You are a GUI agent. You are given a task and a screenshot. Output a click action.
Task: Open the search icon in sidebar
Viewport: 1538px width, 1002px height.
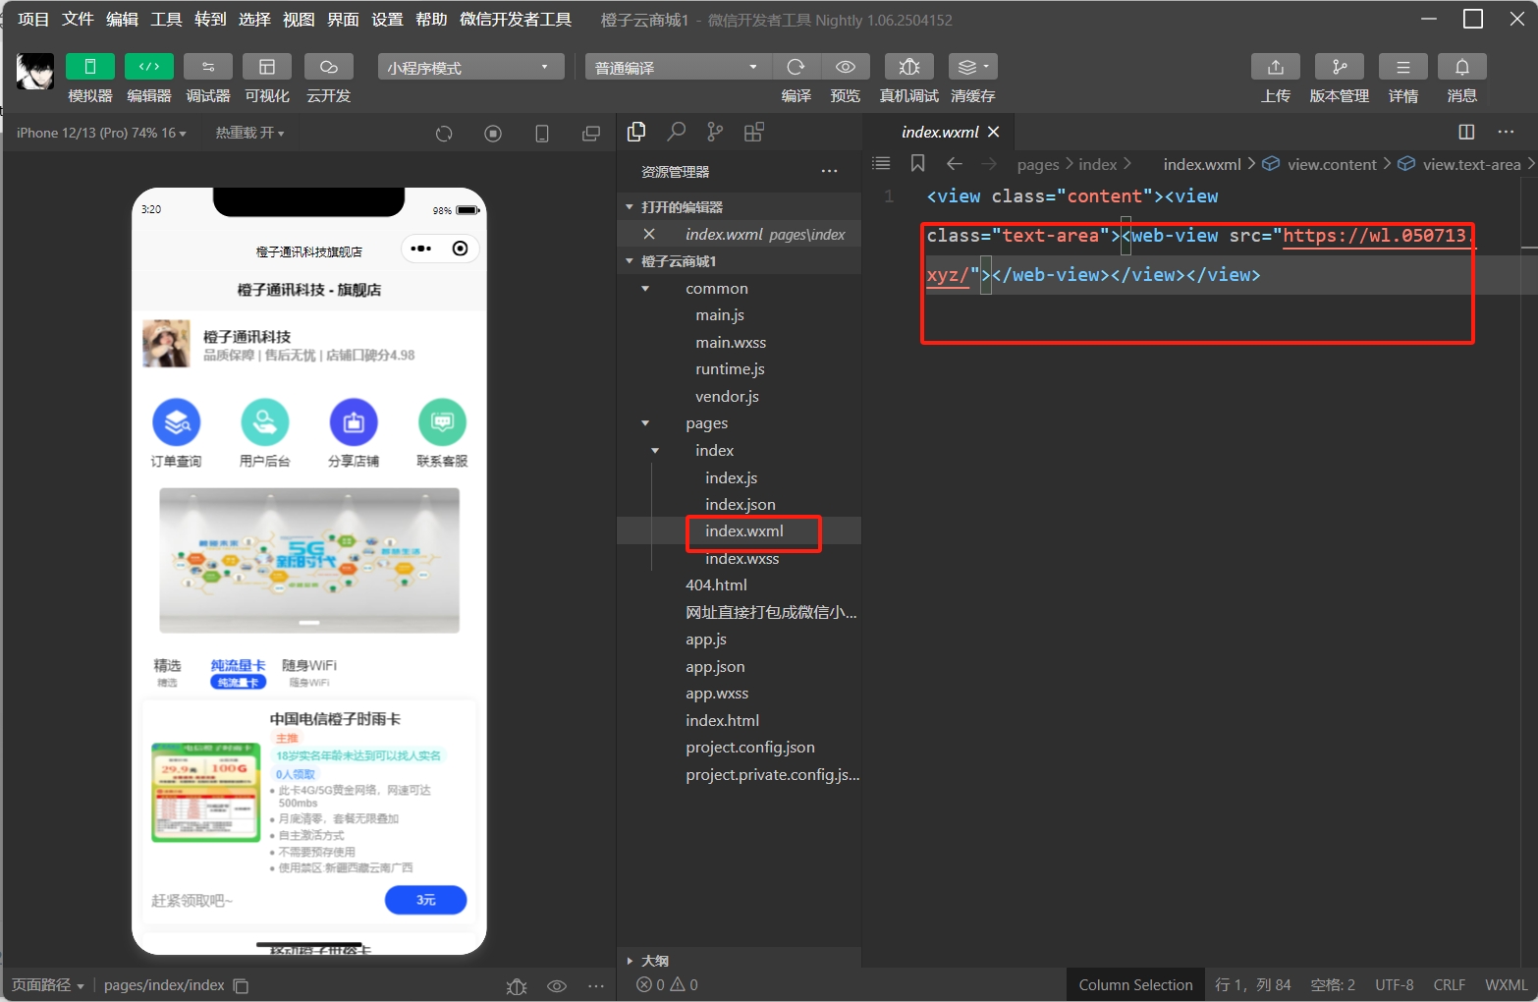tap(676, 132)
